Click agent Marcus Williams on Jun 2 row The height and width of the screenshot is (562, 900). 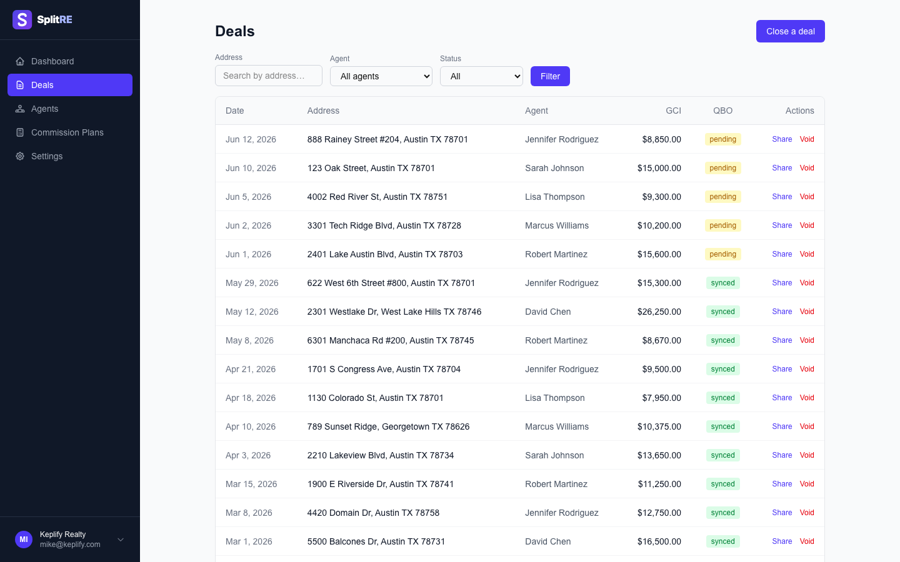click(x=557, y=225)
